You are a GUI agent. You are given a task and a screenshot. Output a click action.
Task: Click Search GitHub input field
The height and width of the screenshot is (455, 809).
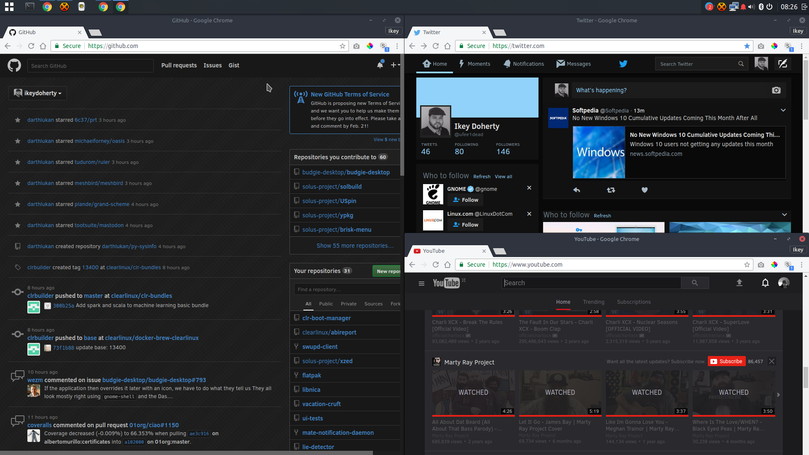coord(90,66)
